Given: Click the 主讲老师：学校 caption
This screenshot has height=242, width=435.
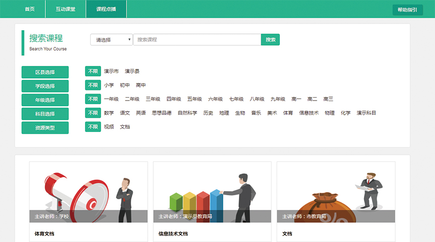Looking at the screenshot, I should 51,216.
